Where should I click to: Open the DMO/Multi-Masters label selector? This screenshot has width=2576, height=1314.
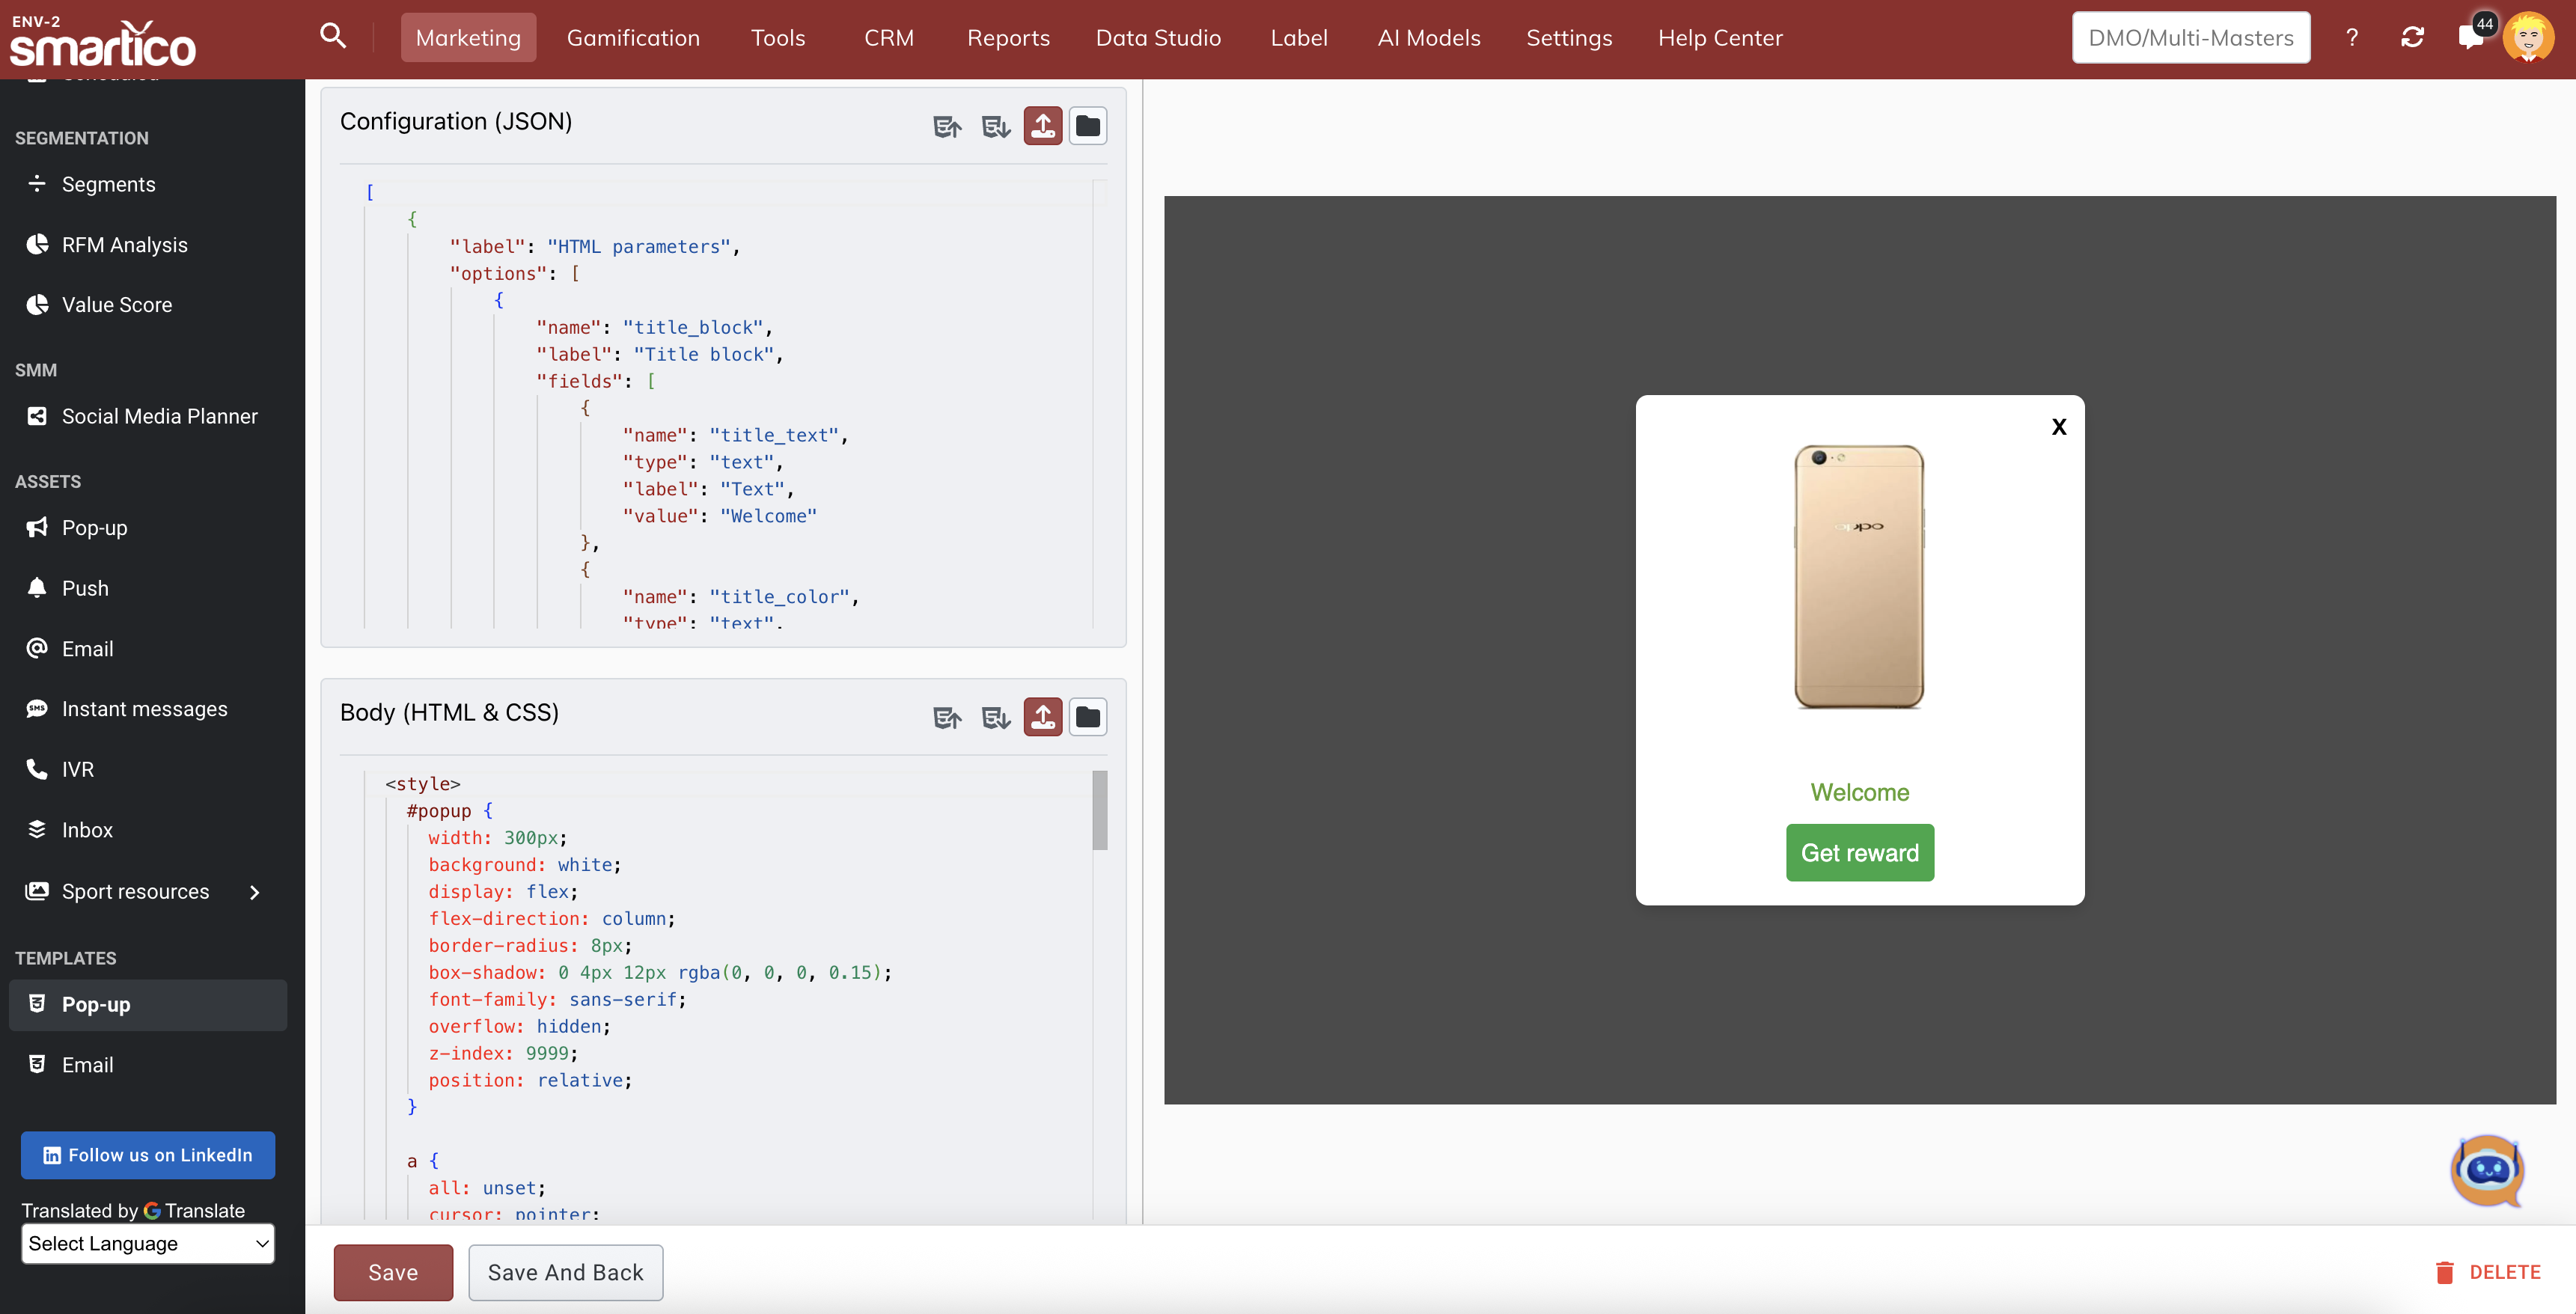[2190, 38]
